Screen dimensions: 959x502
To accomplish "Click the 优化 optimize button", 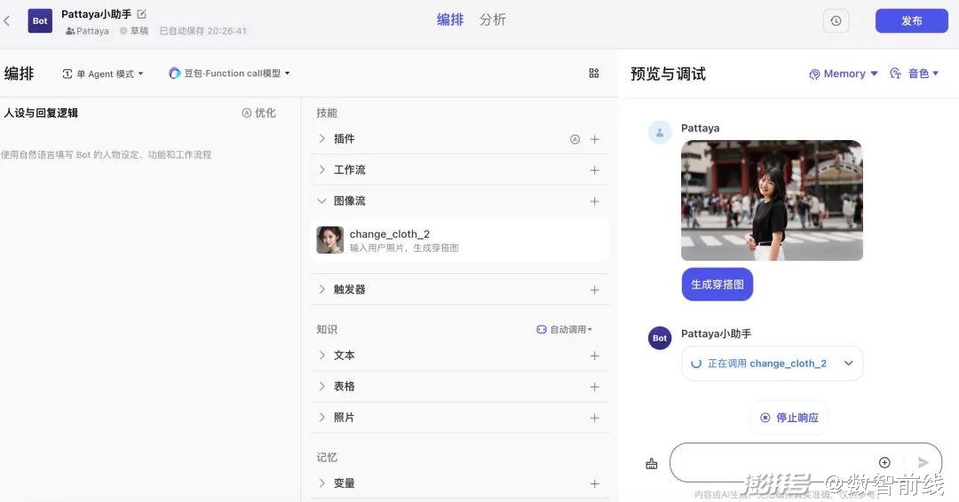I will tap(258, 113).
